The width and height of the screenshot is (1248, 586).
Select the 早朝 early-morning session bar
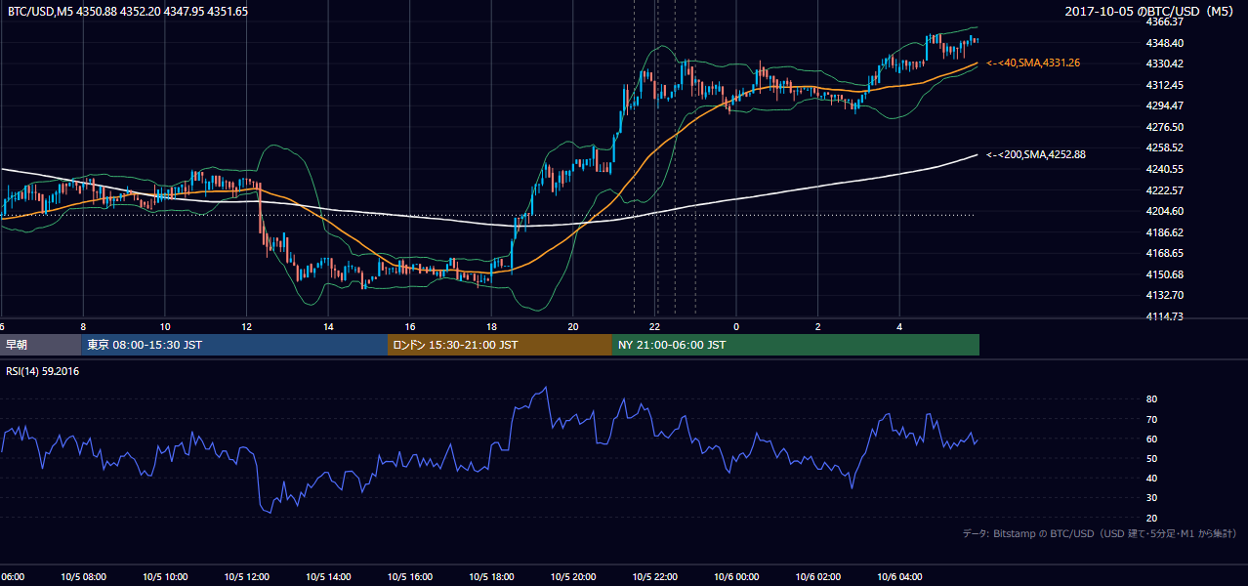coord(41,345)
